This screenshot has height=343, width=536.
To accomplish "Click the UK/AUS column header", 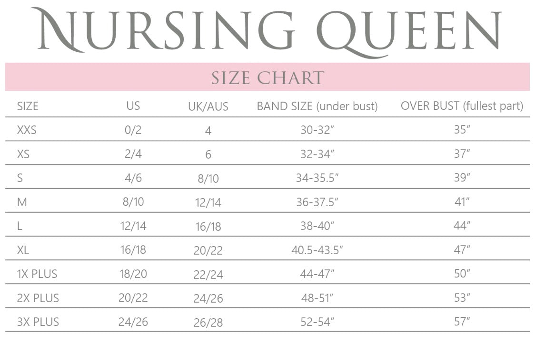I will click(x=208, y=107).
